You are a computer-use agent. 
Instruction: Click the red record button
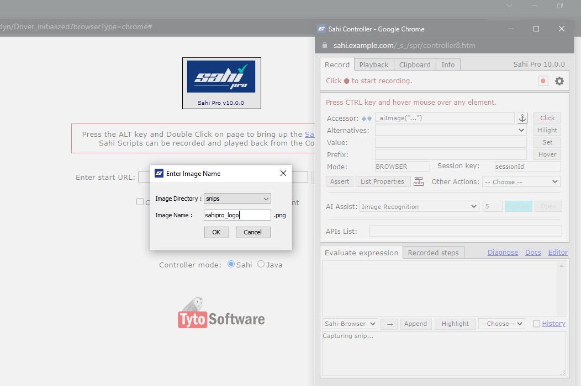tap(543, 81)
